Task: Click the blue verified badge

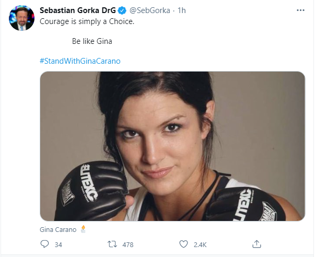Action: [x=121, y=10]
